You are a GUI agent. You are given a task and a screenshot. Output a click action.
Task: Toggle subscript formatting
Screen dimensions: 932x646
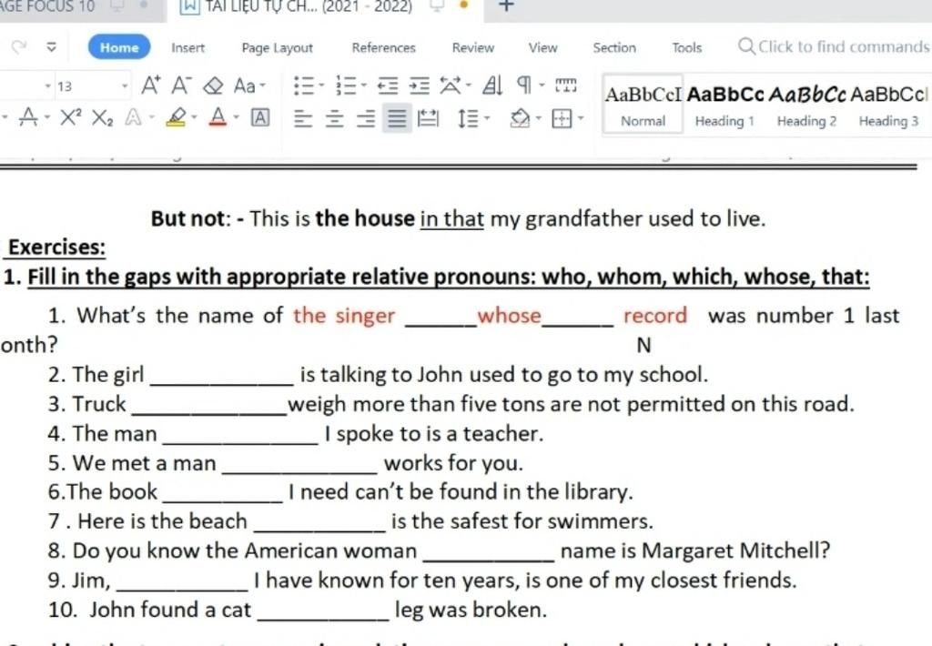(x=102, y=117)
